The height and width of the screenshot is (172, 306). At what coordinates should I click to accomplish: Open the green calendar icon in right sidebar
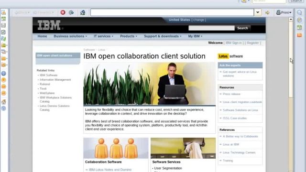(x=299, y=28)
